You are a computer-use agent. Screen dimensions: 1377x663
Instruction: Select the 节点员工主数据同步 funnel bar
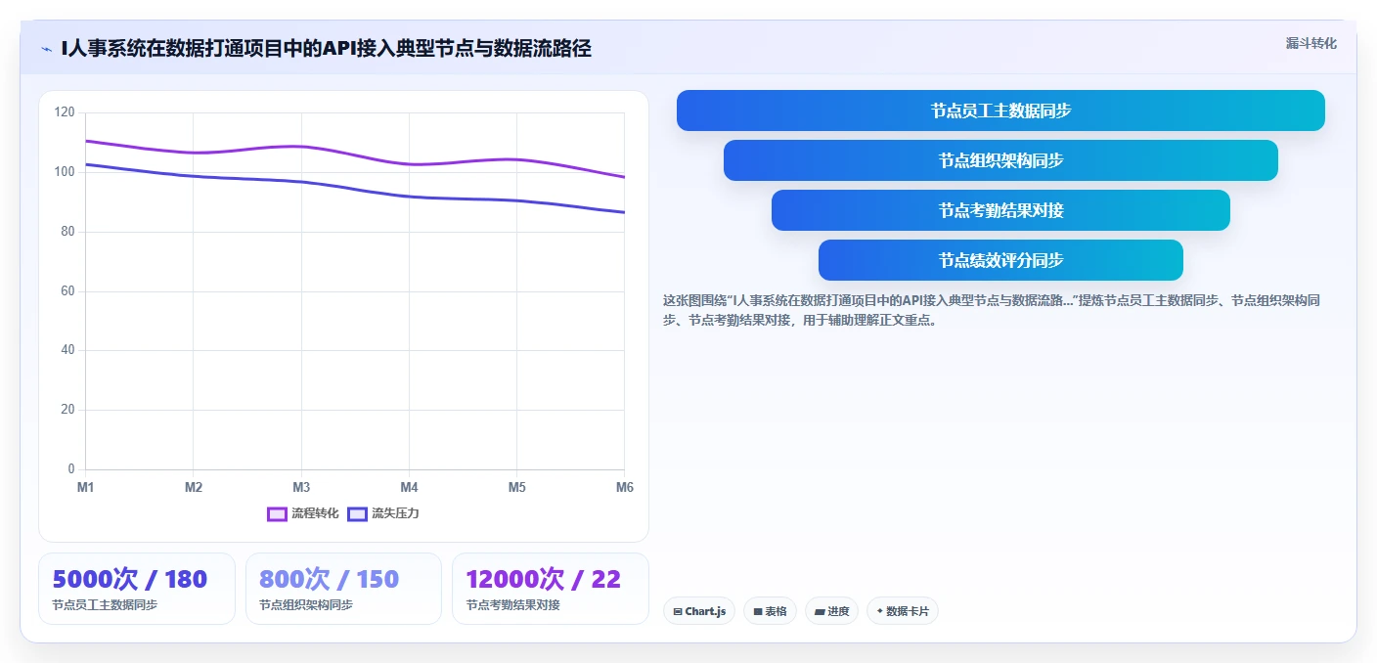coord(1000,110)
